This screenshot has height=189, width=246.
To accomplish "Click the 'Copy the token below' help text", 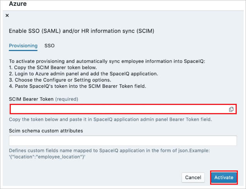I will [x=110, y=119].
